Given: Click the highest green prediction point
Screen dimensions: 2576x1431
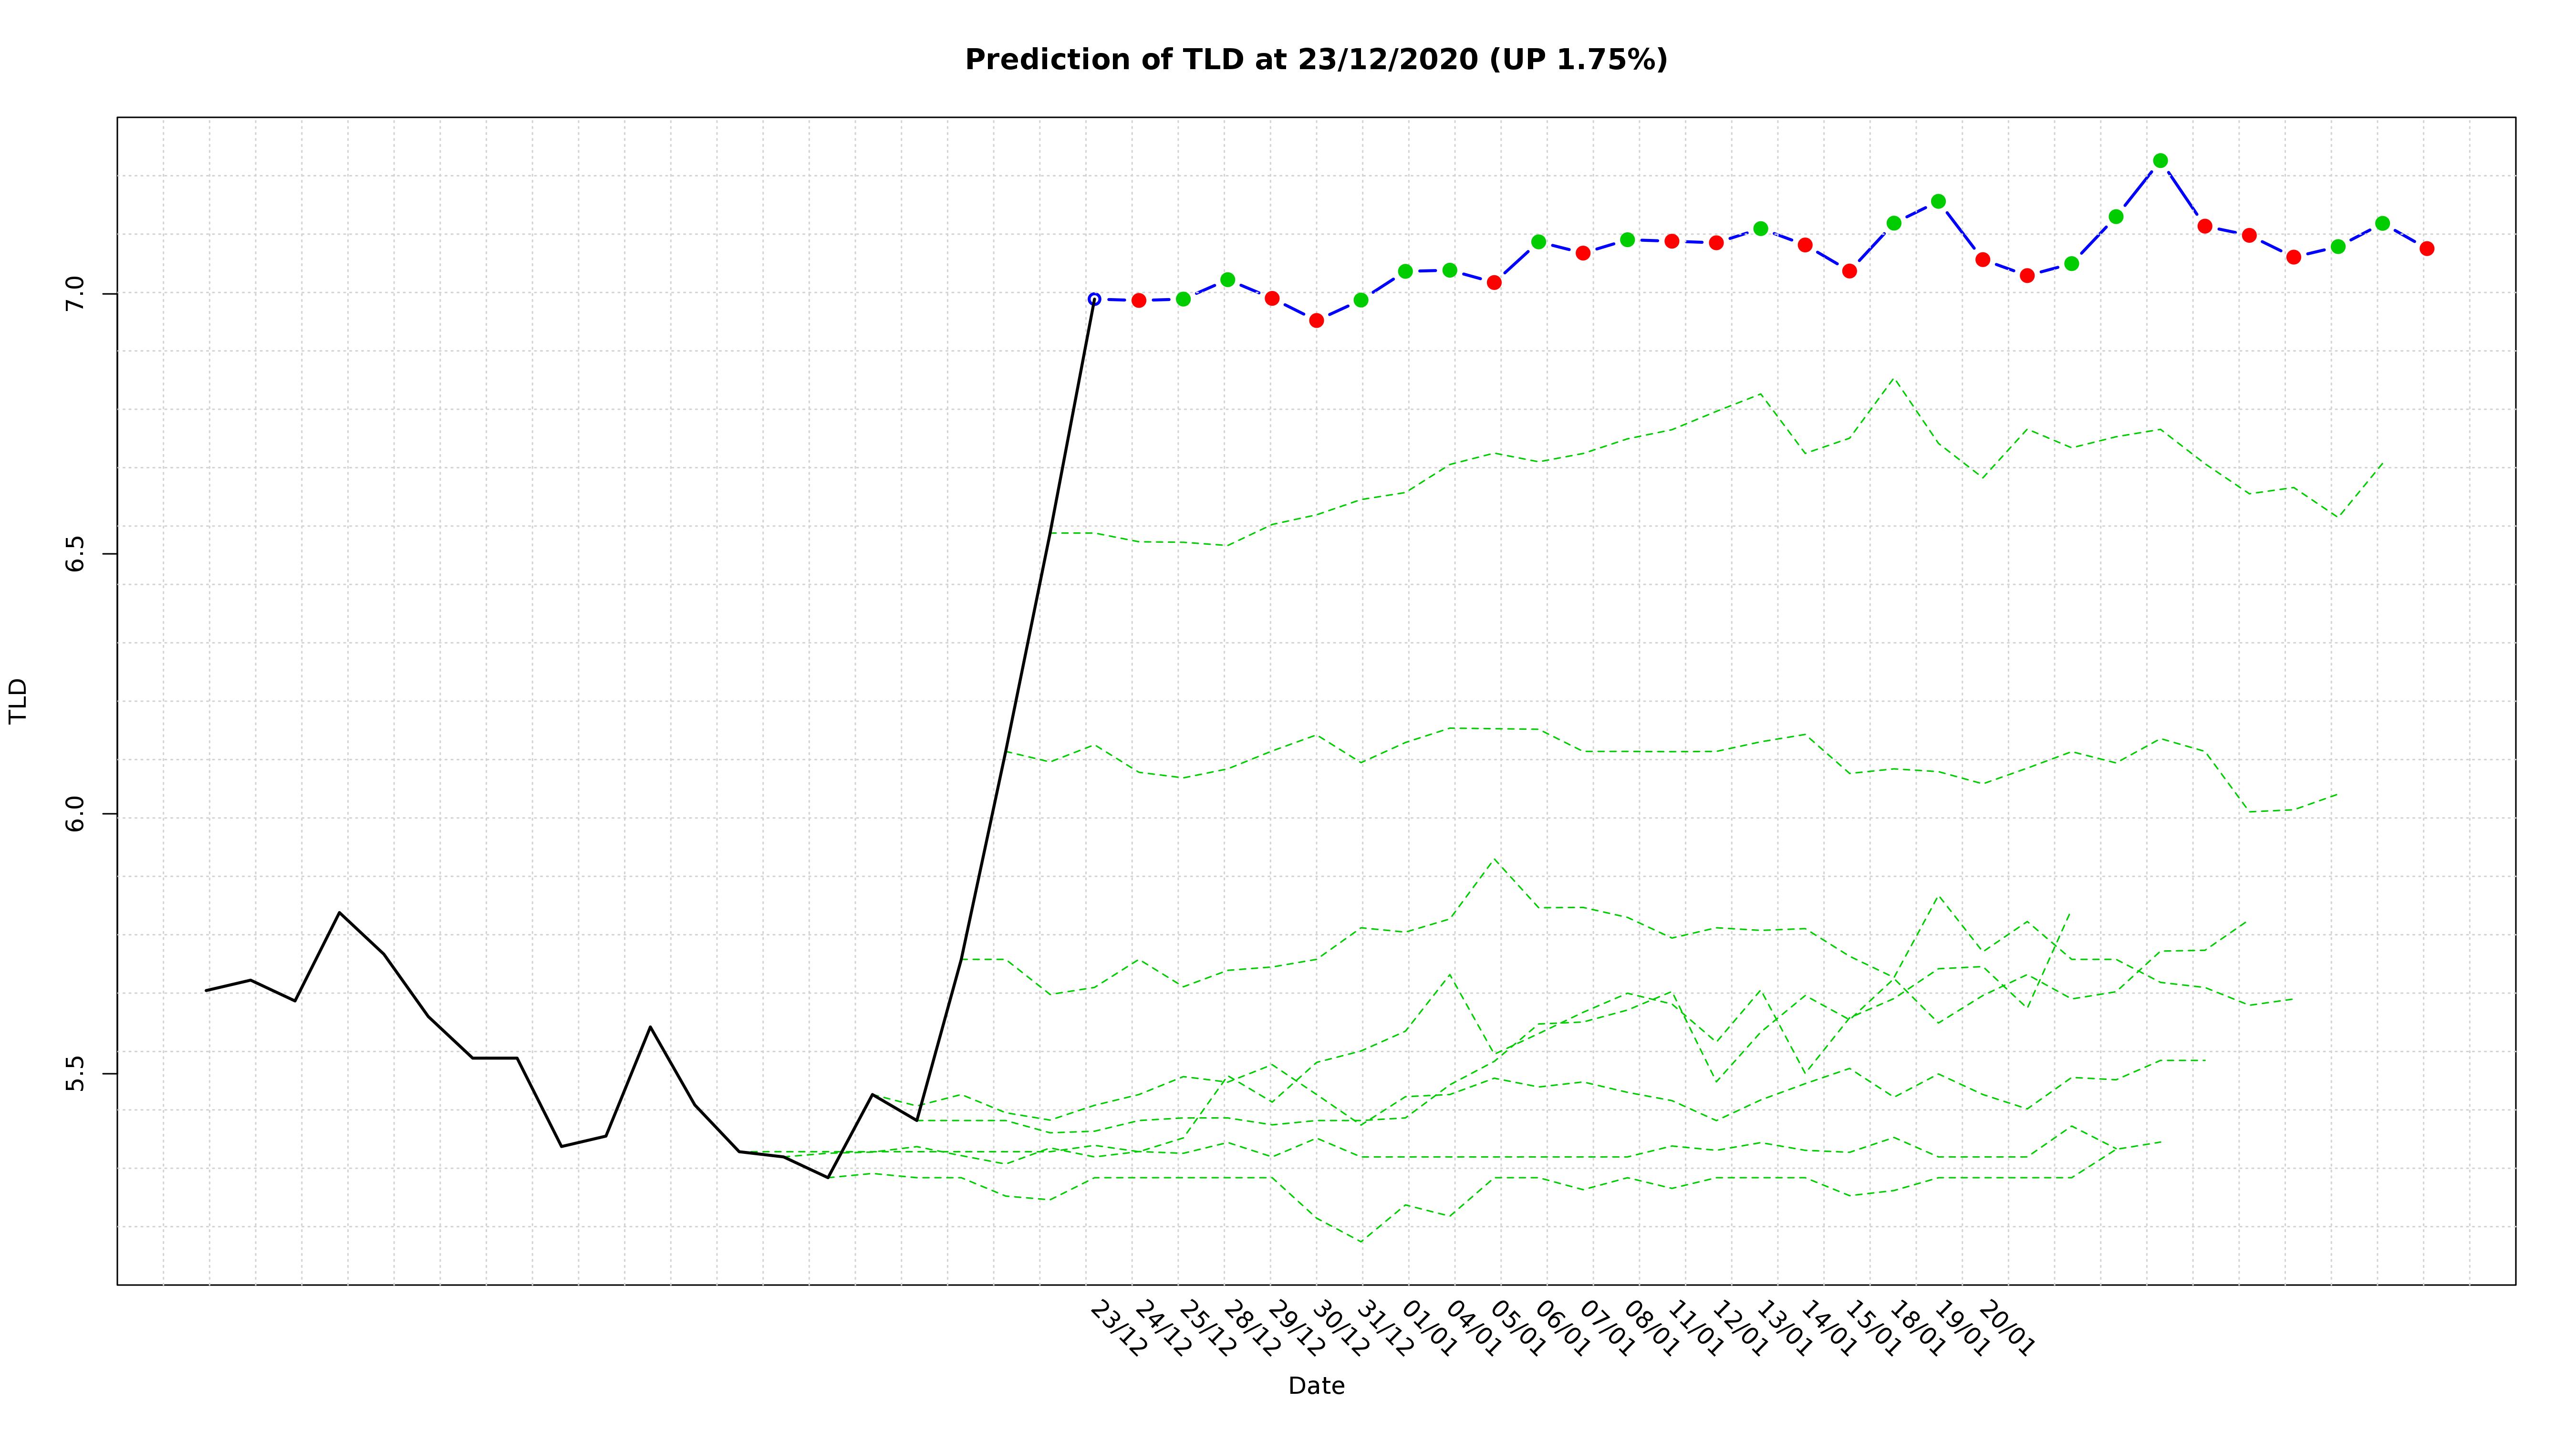Looking at the screenshot, I should click(x=2160, y=161).
